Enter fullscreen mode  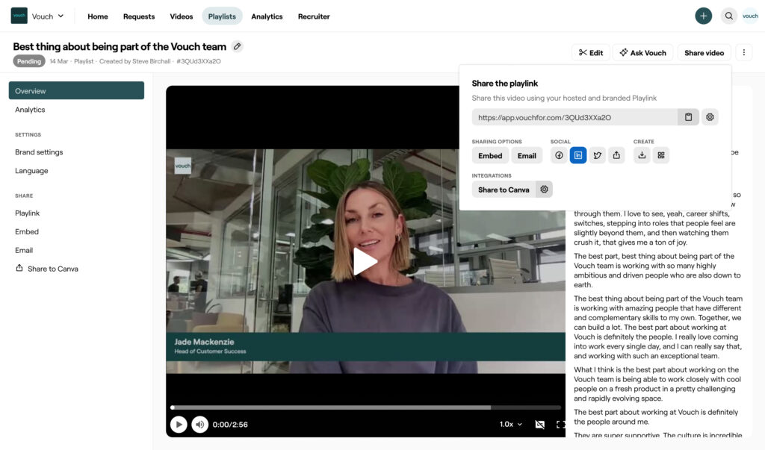[x=560, y=425]
